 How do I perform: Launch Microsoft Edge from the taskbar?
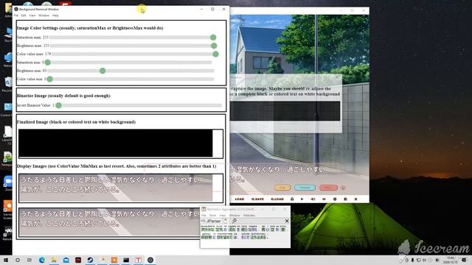pos(42,260)
